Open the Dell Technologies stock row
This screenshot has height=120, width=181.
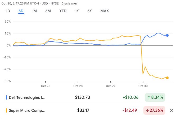(86, 97)
